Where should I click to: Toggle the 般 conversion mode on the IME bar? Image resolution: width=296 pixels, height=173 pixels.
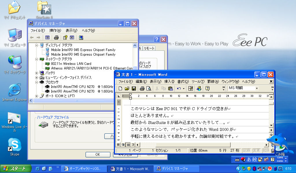255,160
